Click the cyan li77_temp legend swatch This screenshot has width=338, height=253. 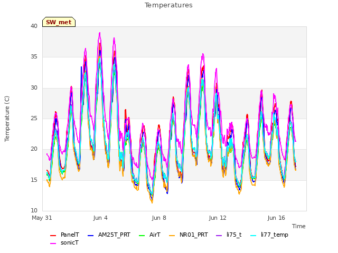[x=253, y=236]
